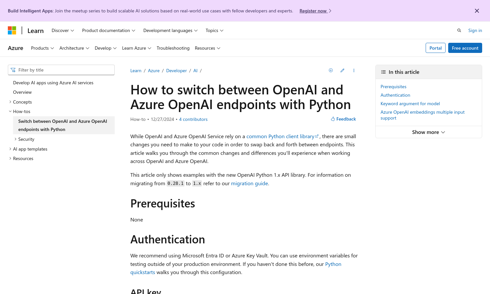Screen dimensions: 490x294
Task: Click the Microsoft logo
Action: (12, 30)
